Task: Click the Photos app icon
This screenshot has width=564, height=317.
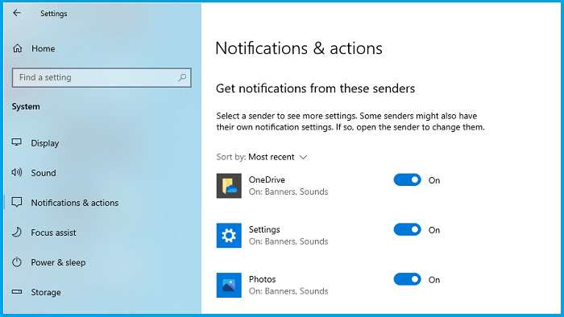Action: [x=229, y=285]
